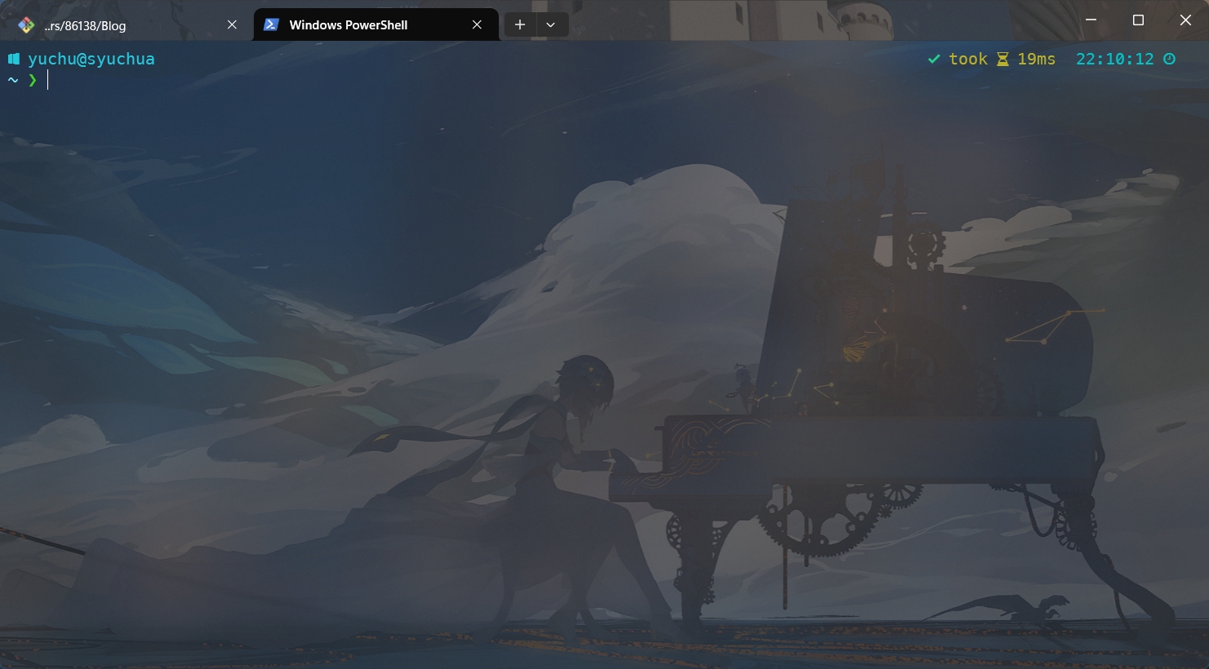1209x669 pixels.
Task: Click the PowerShell icon on active tab
Action: pos(271,25)
